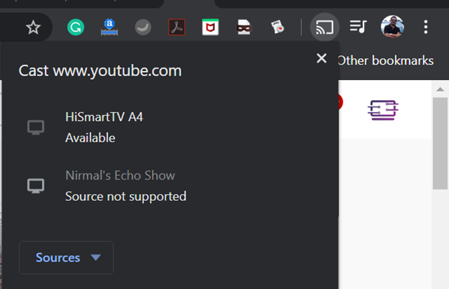The image size is (449, 289).
Task: Expand the Sources dropdown
Action: (x=67, y=258)
